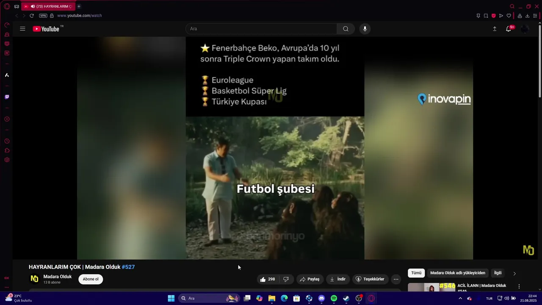
Task: Open ACİL İLANN video thumbnail
Action: pyautogui.click(x=432, y=287)
